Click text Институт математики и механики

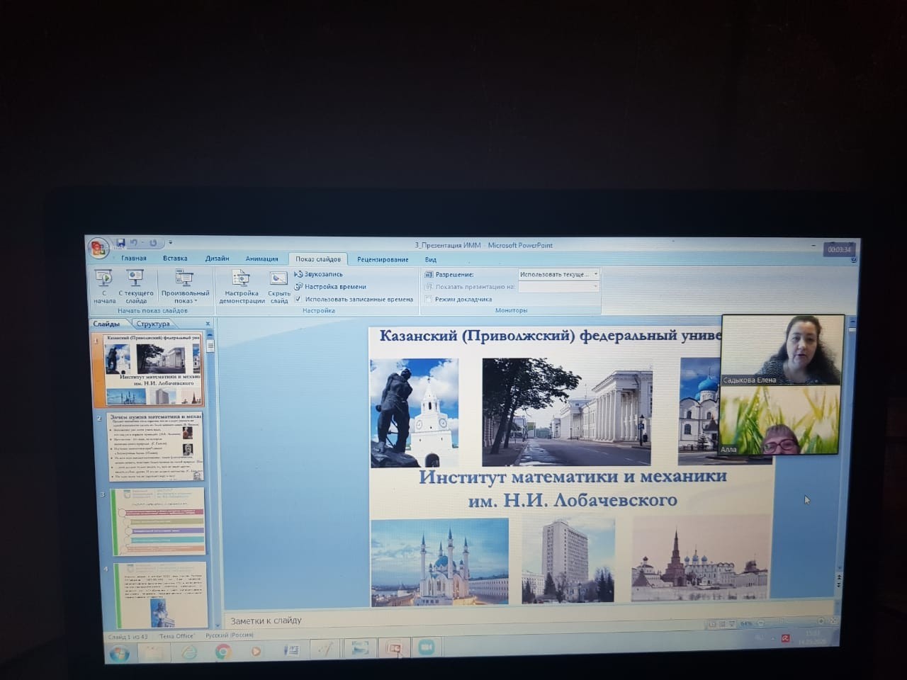point(573,477)
